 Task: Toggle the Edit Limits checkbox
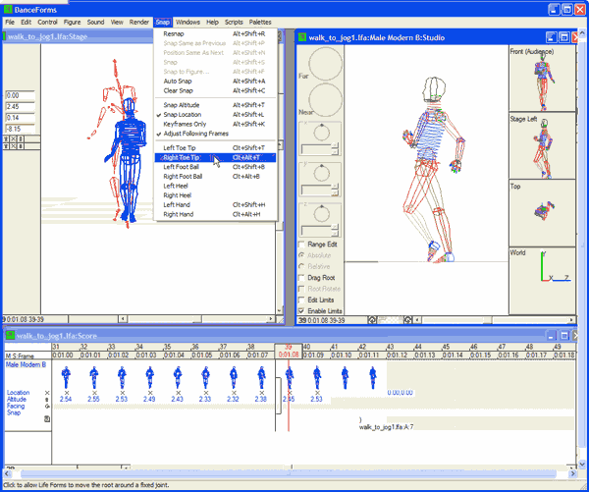pyautogui.click(x=301, y=299)
